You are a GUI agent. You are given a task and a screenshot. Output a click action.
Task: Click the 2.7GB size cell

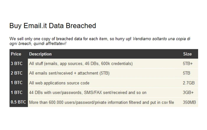click(189, 83)
